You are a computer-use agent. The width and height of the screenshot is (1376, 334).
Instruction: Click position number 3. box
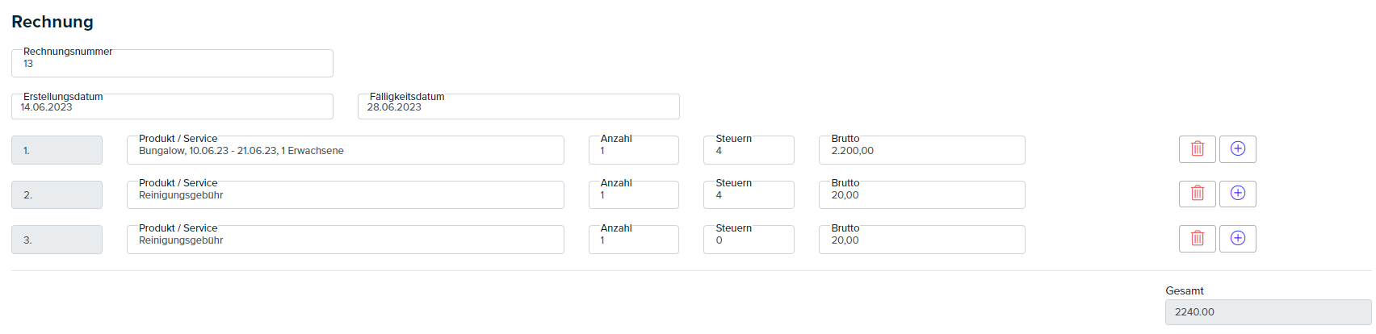point(57,240)
